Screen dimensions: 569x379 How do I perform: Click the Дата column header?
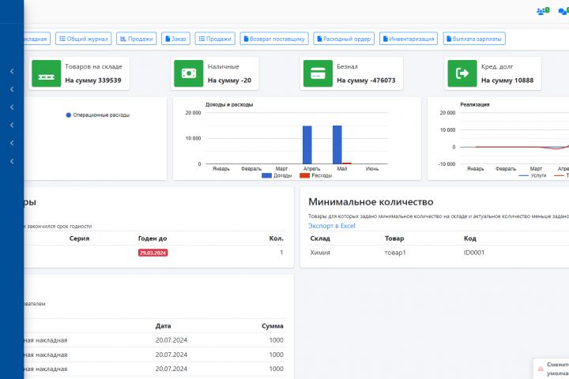click(x=164, y=325)
